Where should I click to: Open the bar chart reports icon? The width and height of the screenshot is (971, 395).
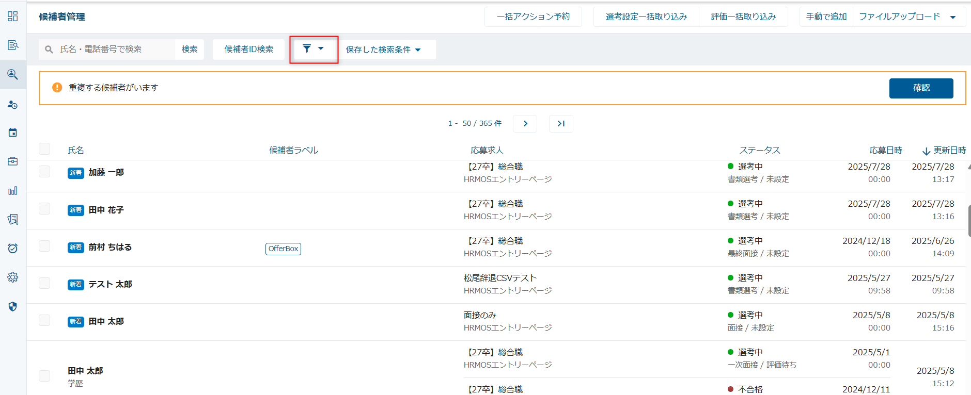click(x=13, y=191)
